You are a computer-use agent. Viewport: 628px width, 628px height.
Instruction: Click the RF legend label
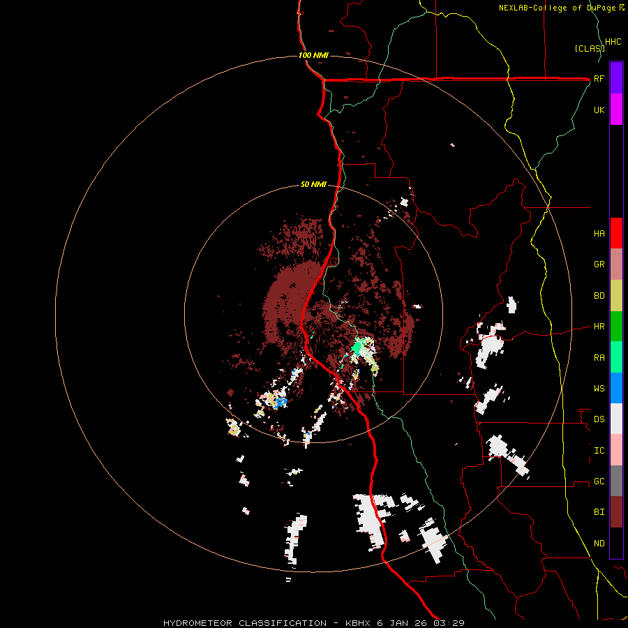(x=599, y=79)
